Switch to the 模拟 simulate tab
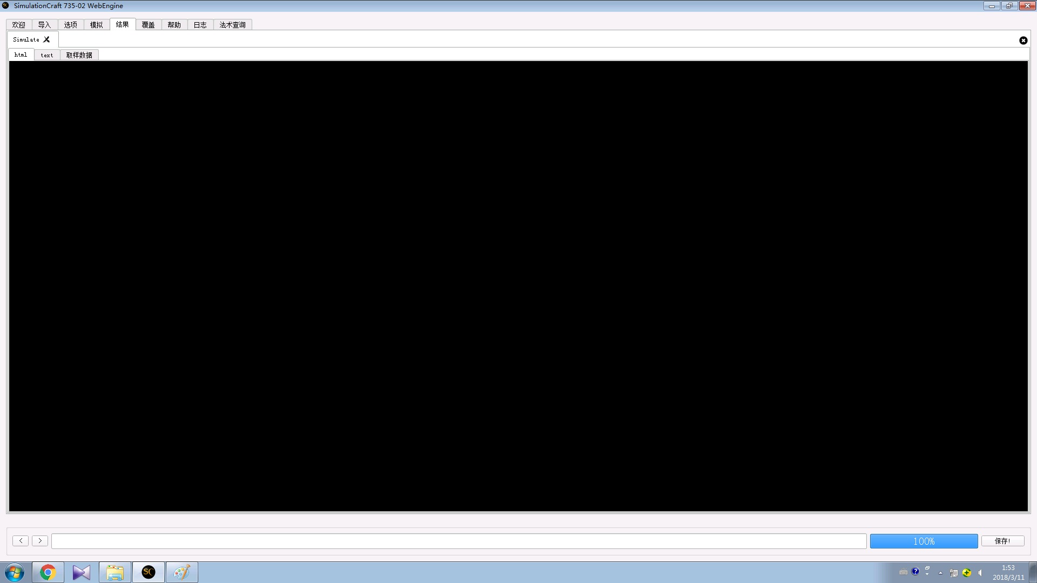The height and width of the screenshot is (583, 1037). click(x=97, y=24)
